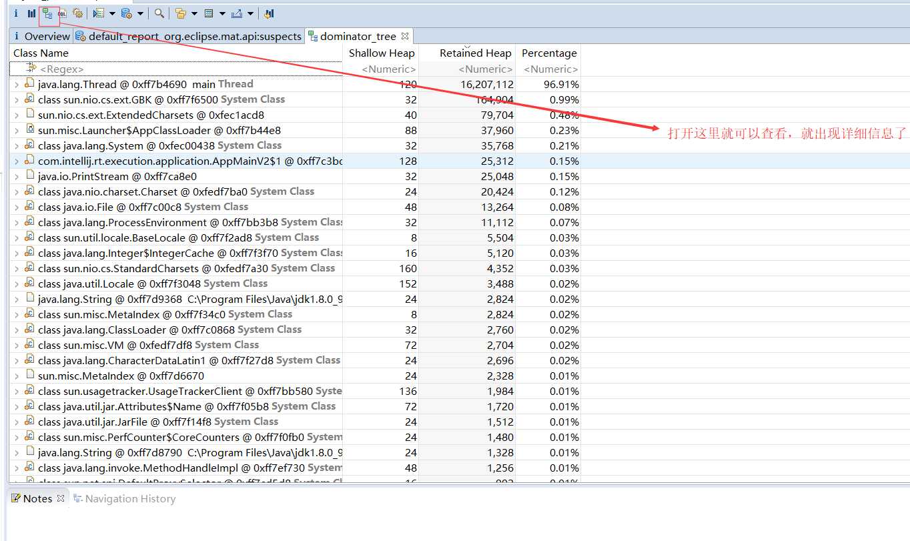Select the CharacterDataLatin1 class row

(x=295, y=360)
